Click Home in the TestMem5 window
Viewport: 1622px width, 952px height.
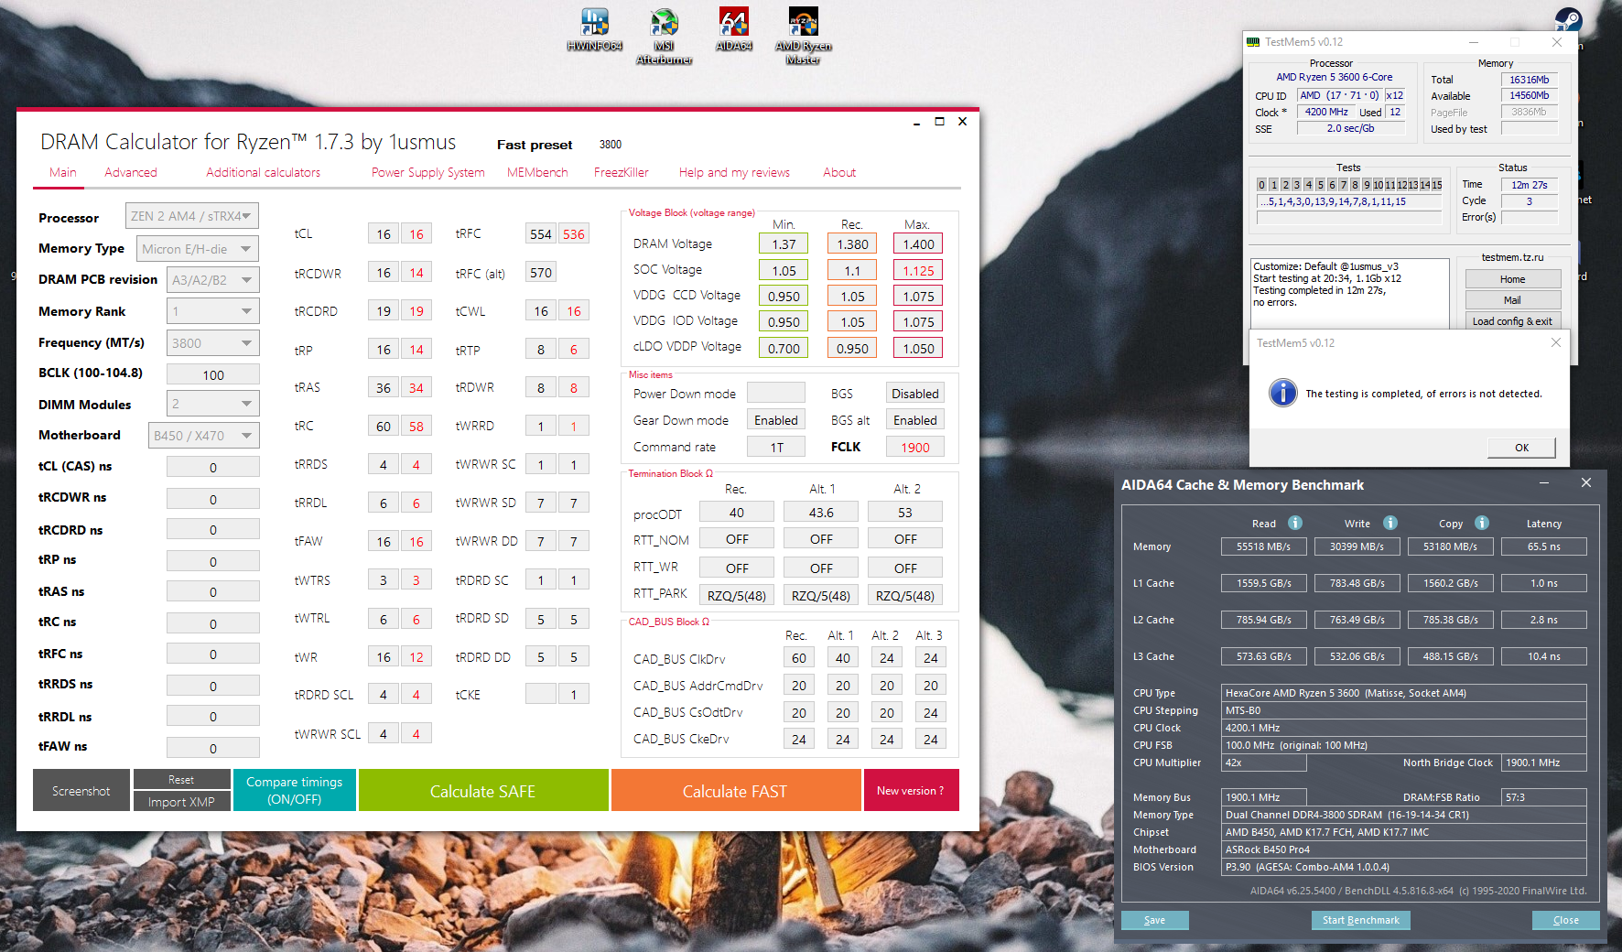(1513, 279)
